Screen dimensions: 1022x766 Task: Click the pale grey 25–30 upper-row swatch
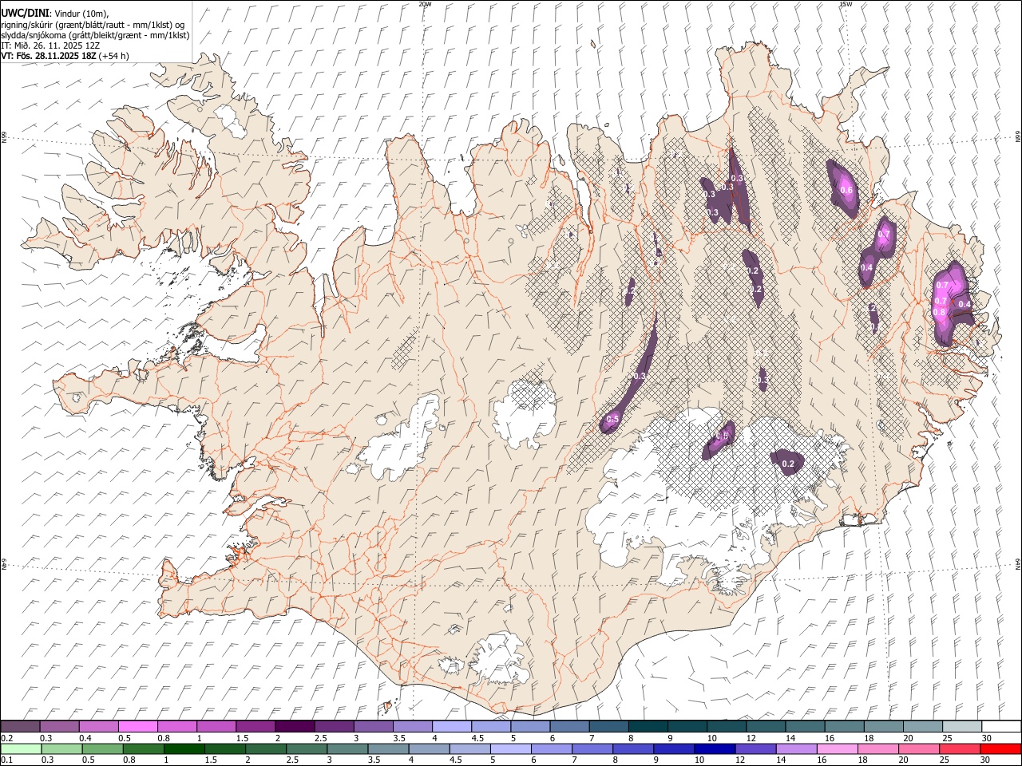[962, 726]
